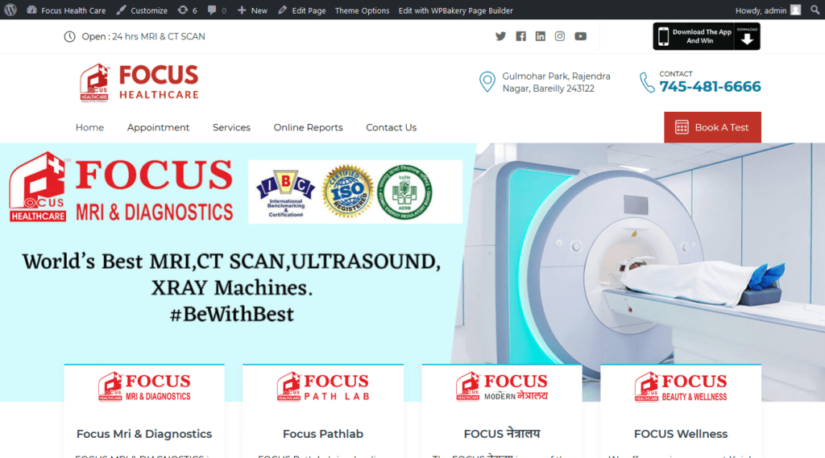
Task: Click the location pin icon
Action: [x=487, y=81]
